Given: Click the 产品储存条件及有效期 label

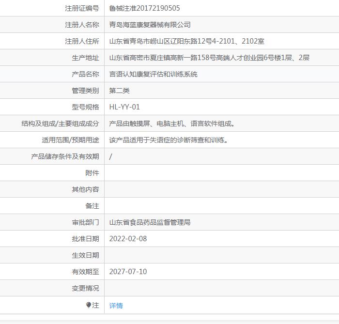Looking at the screenshot, I should [65, 156].
